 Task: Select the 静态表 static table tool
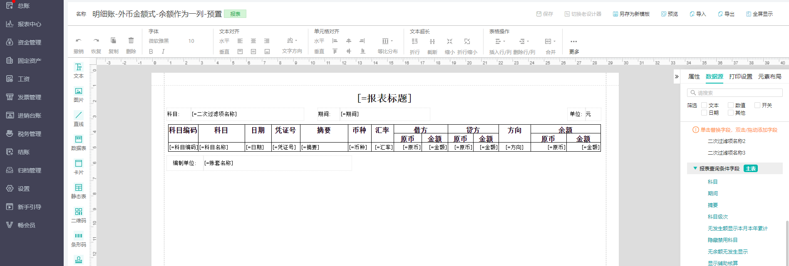[x=79, y=191]
